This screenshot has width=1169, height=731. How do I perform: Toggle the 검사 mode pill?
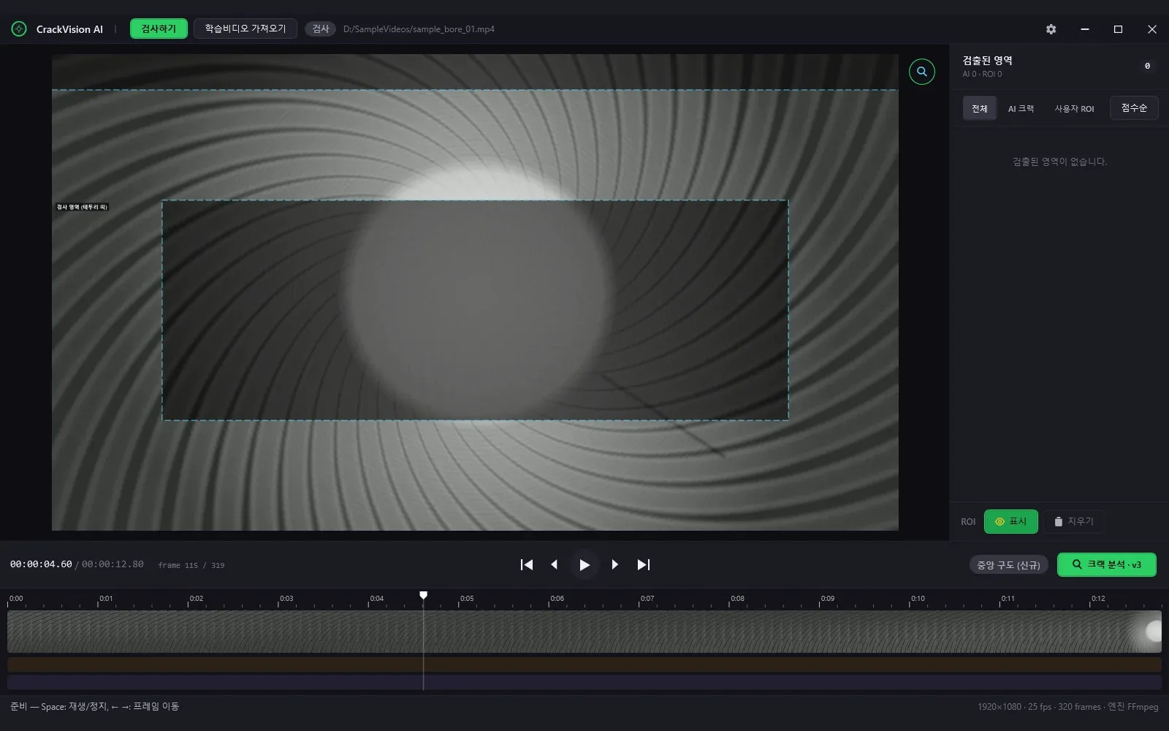click(x=320, y=29)
